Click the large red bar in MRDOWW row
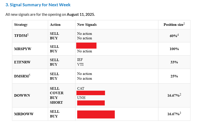The width and height of the screenshot is (203, 128). pos(96,114)
